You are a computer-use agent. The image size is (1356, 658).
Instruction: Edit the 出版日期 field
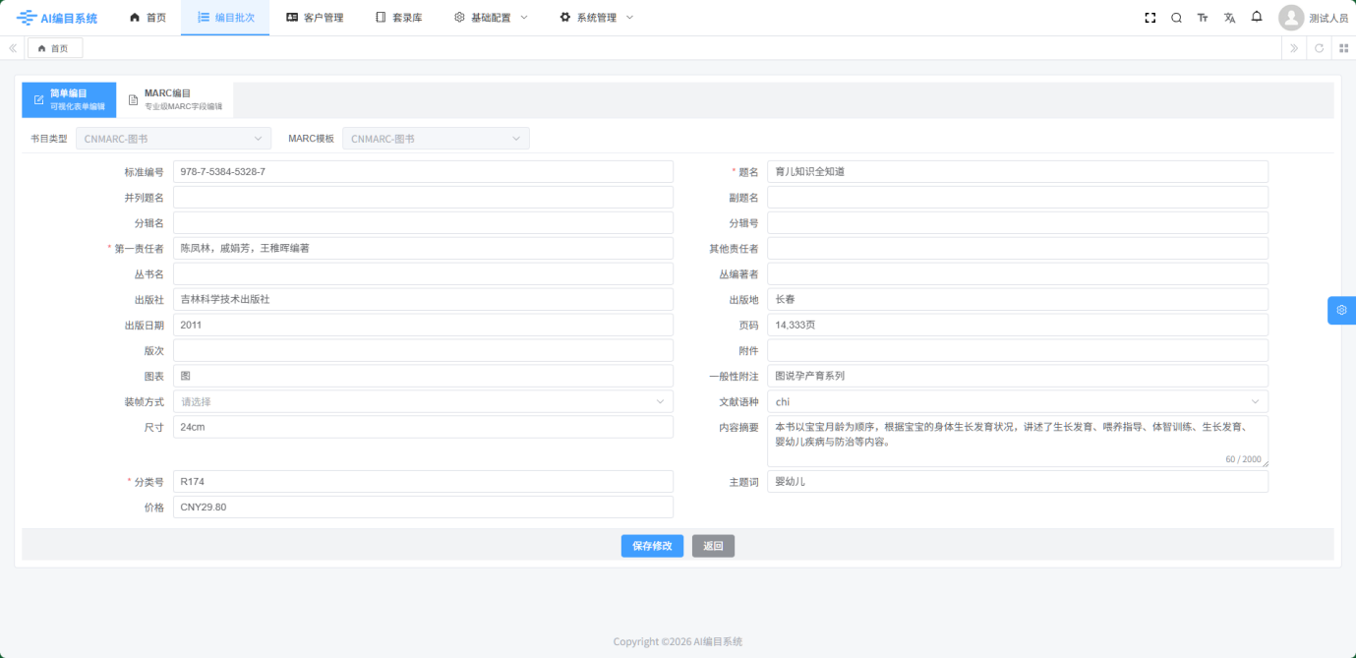[x=423, y=325]
